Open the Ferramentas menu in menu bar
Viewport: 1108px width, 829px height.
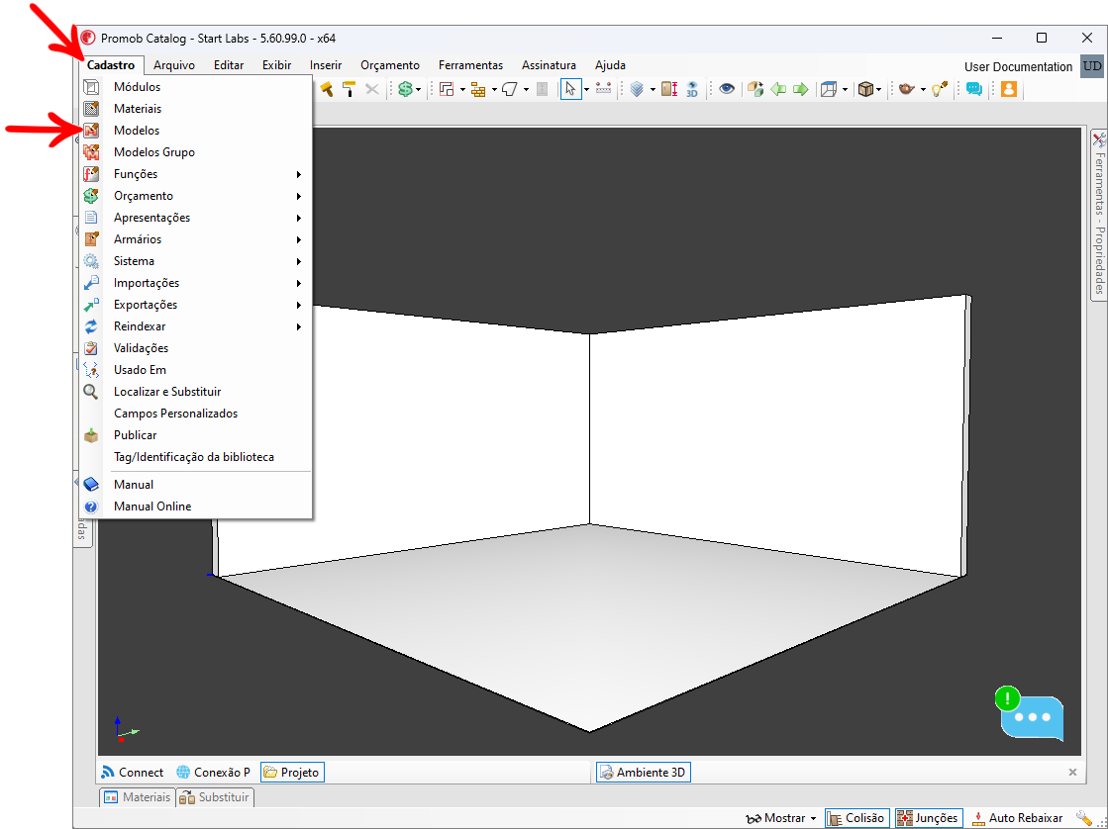(470, 65)
